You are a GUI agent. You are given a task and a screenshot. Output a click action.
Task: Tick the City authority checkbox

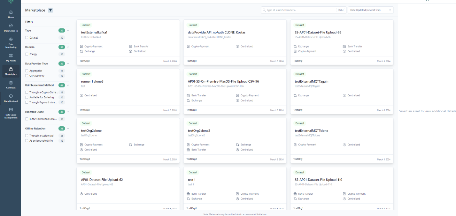point(27,76)
